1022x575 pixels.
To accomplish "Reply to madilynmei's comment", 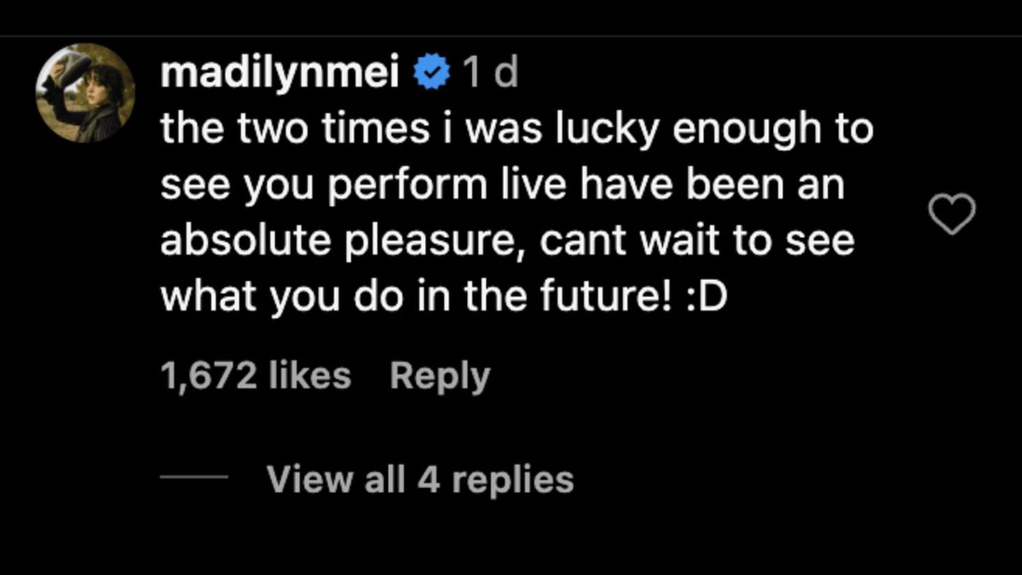I will (440, 375).
